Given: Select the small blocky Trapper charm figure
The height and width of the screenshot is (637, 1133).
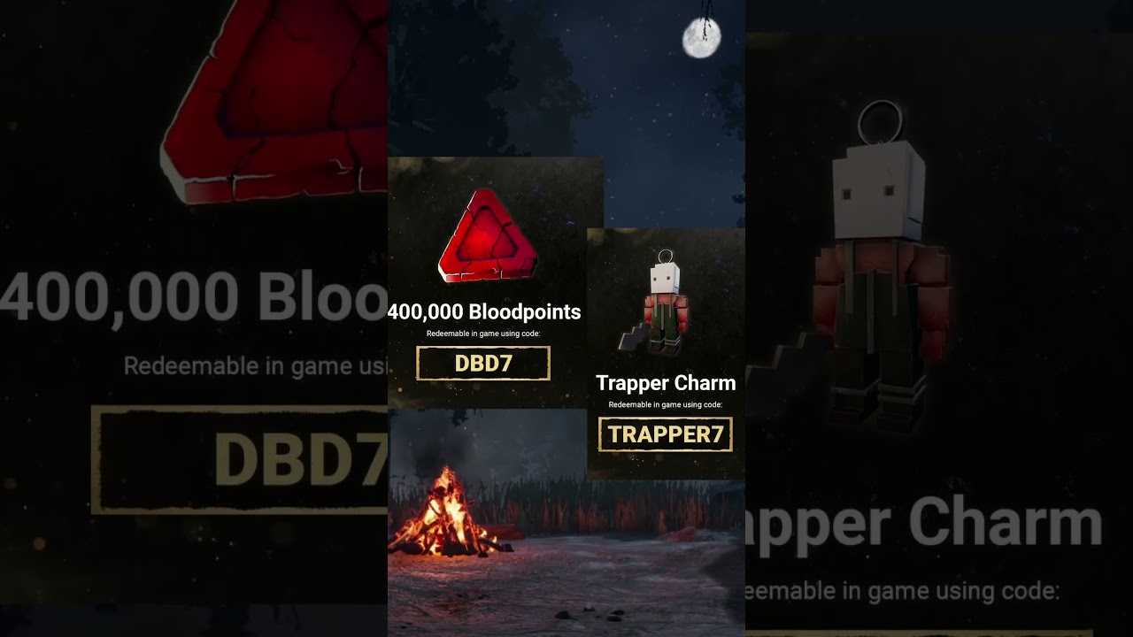Looking at the screenshot, I should click(659, 303).
